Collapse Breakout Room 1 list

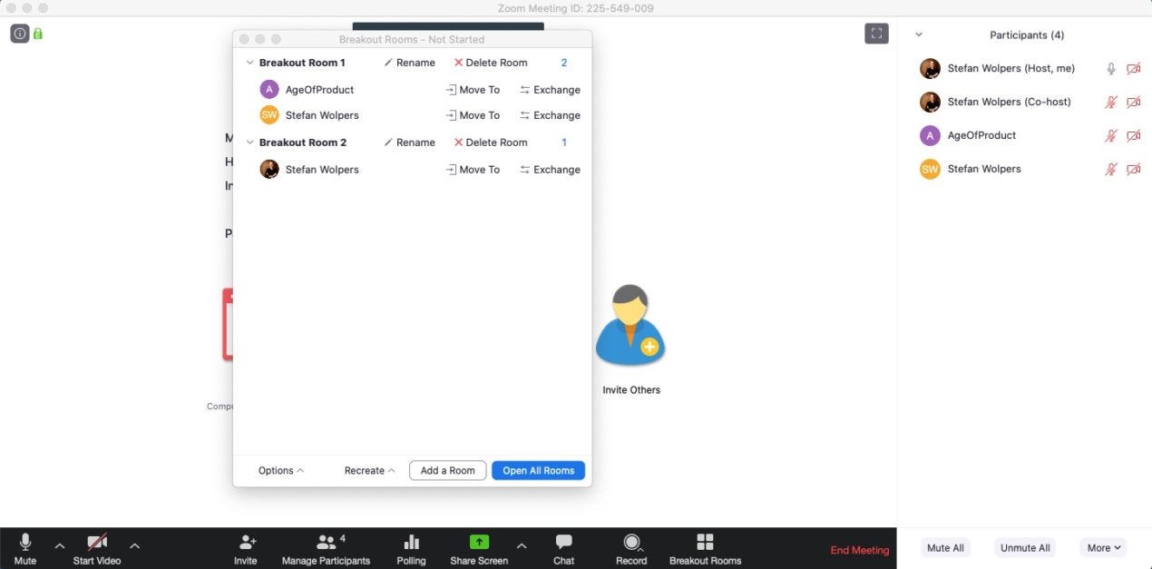coord(250,63)
